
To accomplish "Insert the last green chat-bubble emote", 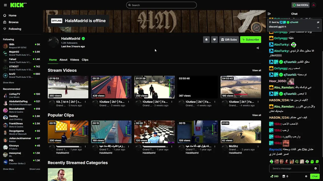I will (317, 162).
